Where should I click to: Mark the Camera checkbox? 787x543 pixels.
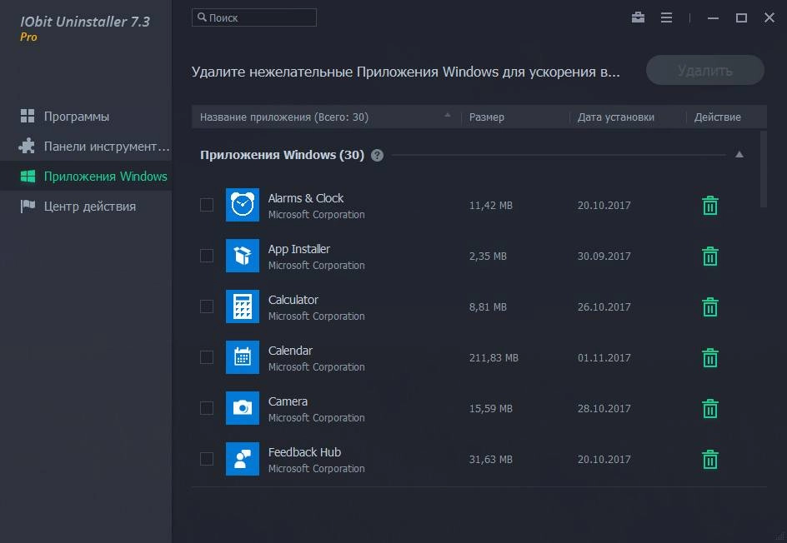coord(207,408)
